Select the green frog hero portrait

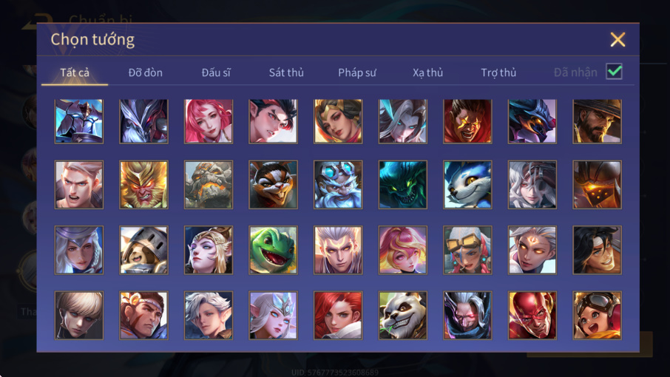click(273, 250)
